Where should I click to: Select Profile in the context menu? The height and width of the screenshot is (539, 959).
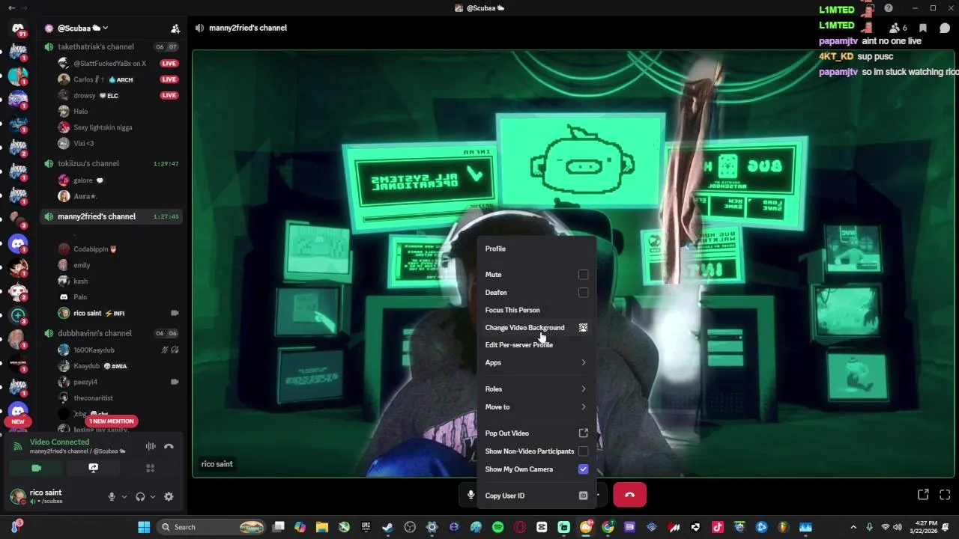[x=536, y=249]
